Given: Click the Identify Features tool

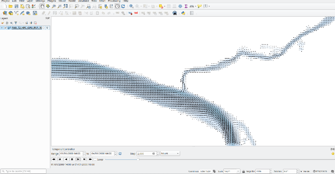Looking at the screenshot, I should tap(131, 6).
